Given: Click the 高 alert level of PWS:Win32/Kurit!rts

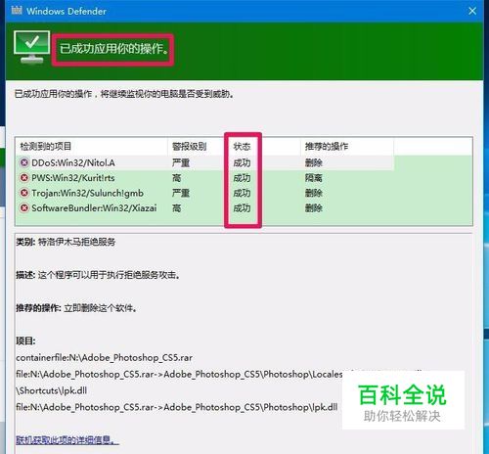Looking at the screenshot, I should pyautogui.click(x=176, y=178).
